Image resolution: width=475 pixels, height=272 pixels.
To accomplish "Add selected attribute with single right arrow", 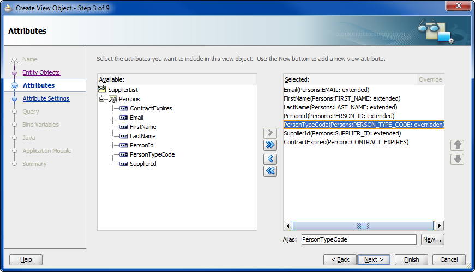I will pos(270,133).
